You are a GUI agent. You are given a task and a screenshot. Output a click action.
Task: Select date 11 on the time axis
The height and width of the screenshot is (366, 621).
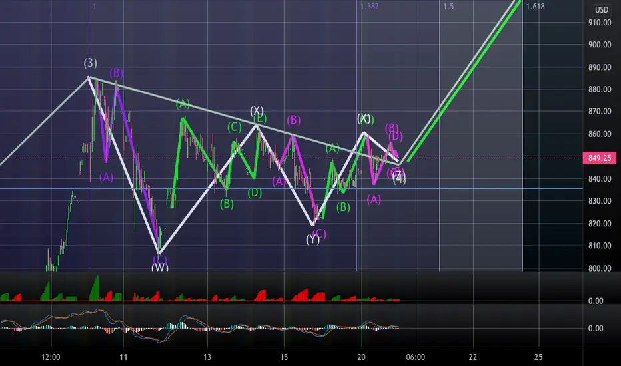[x=123, y=357]
